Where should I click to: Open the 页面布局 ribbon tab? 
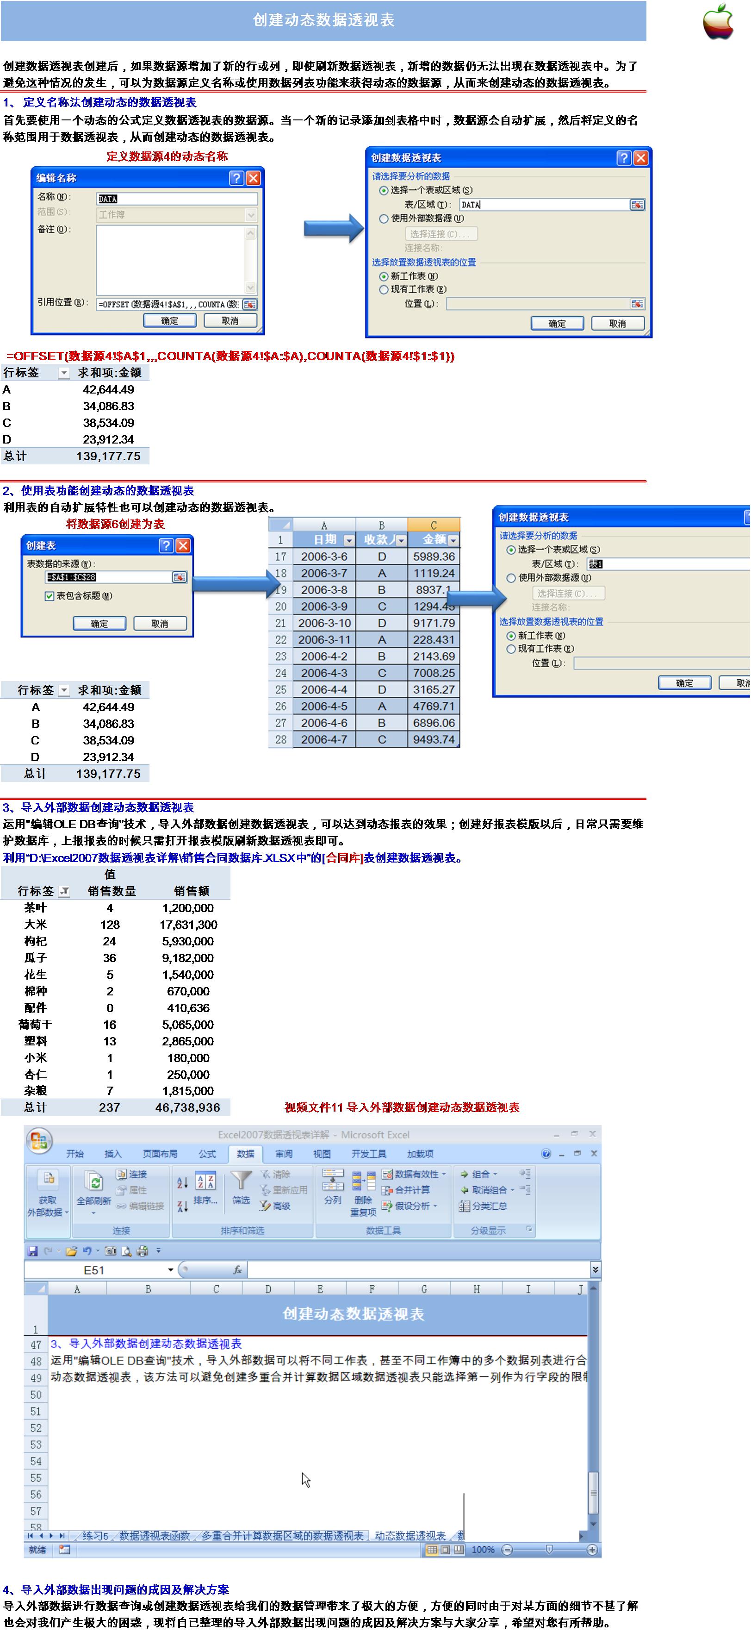click(160, 1154)
